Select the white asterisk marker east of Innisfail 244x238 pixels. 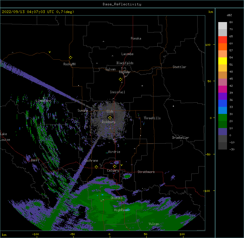point(142,86)
